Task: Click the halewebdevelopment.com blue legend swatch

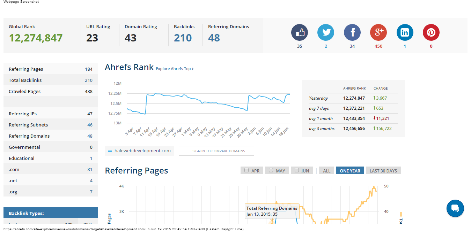Action: 110,151
